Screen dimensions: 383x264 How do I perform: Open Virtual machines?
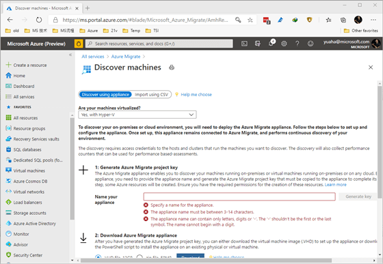25,171
